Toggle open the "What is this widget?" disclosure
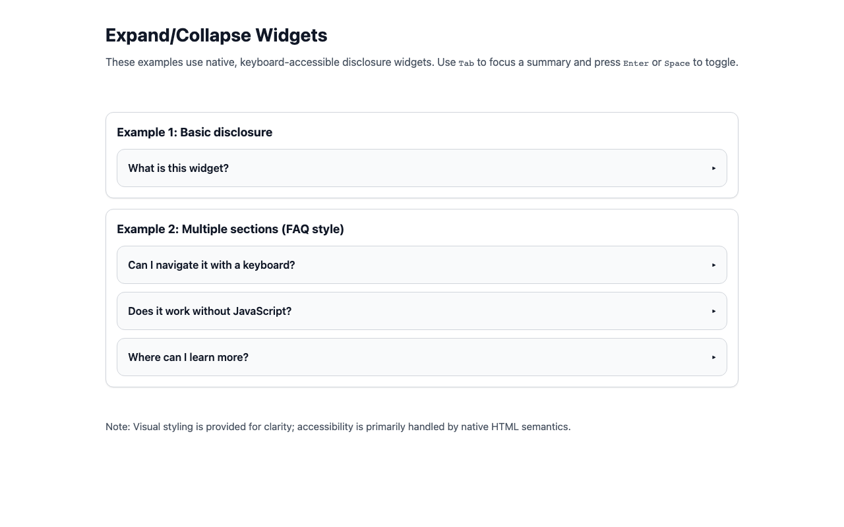The width and height of the screenshot is (844, 527). click(x=178, y=168)
